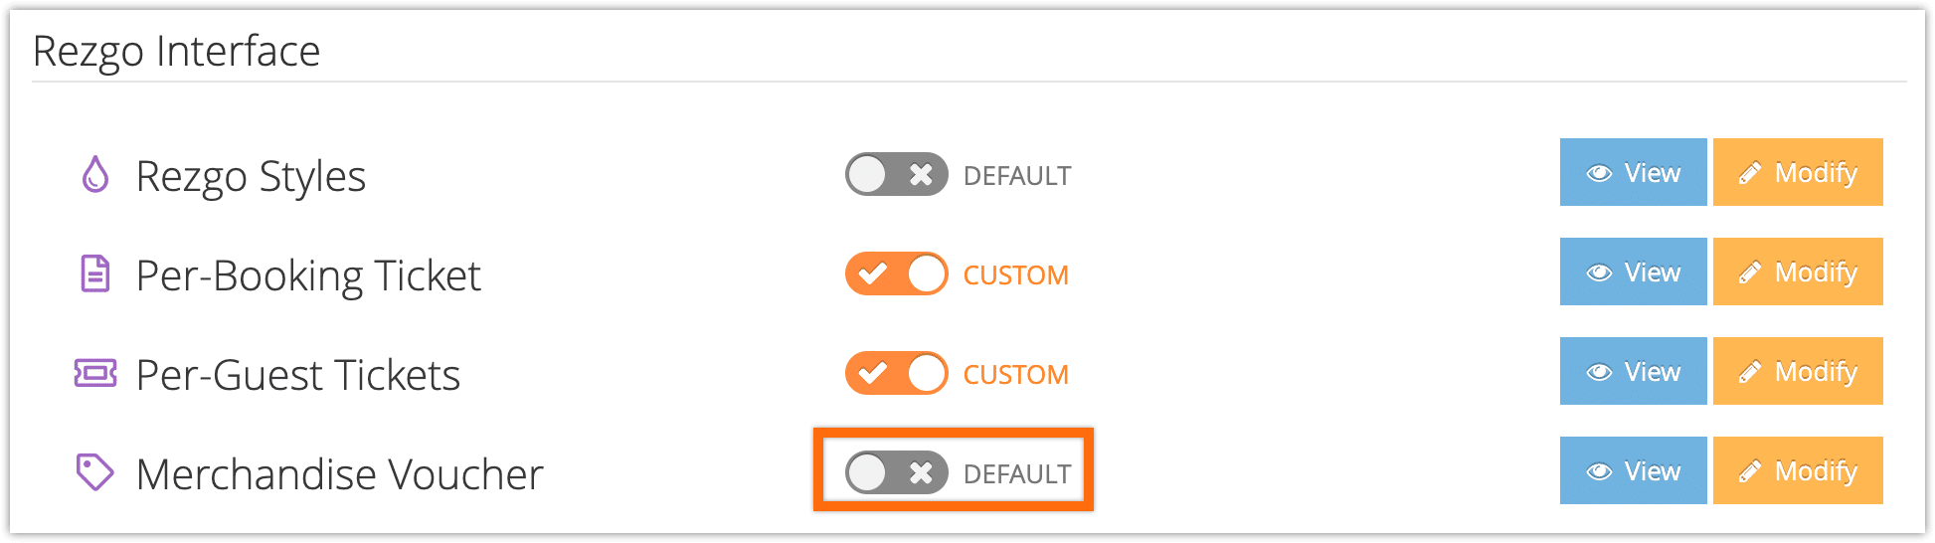Viewport: 1935px width, 543px height.
Task: Enable the Rezgo Styles custom toggle
Action: point(897,175)
